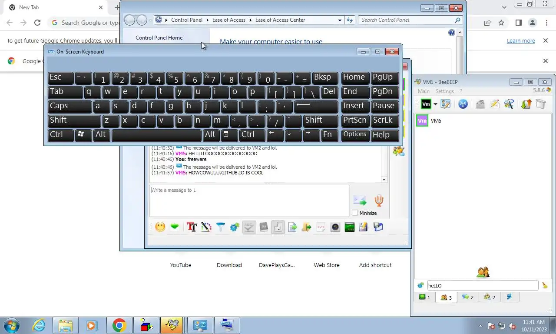Click the create group chat icon in BeeBEEP toolbar
This screenshot has height=334, width=556.
(x=509, y=104)
